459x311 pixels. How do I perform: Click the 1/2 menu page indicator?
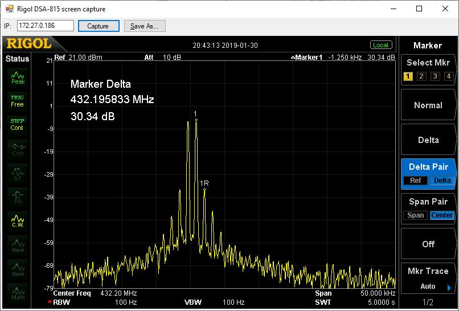428,302
